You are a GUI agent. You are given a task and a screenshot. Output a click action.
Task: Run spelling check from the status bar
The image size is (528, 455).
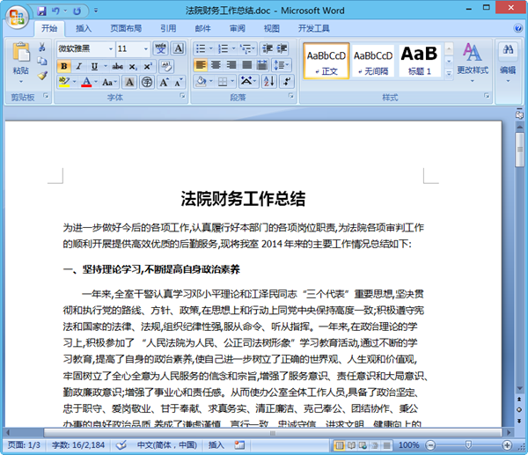121,445
